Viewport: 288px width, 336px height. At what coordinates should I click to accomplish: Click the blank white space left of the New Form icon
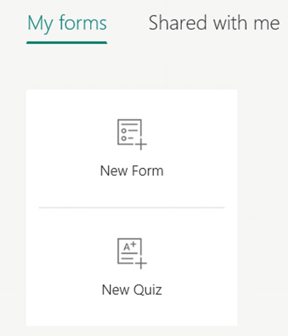[71, 134]
